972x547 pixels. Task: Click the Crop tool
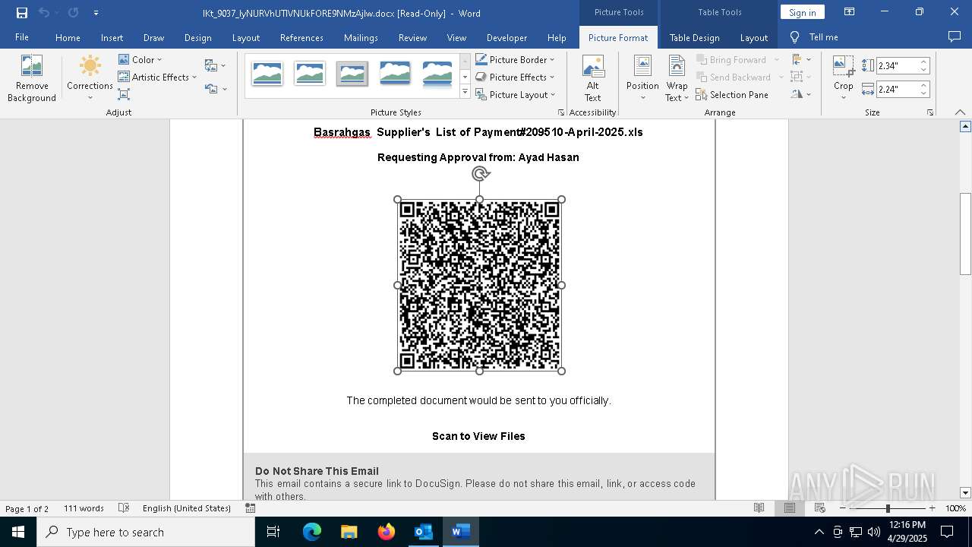click(x=844, y=78)
